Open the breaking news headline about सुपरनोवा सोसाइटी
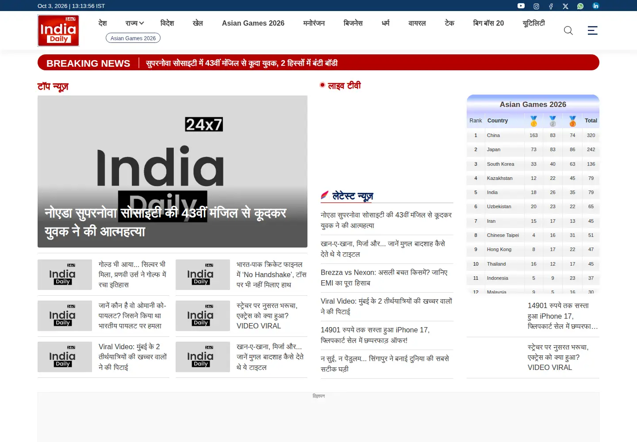This screenshot has height=442, width=637. point(242,63)
